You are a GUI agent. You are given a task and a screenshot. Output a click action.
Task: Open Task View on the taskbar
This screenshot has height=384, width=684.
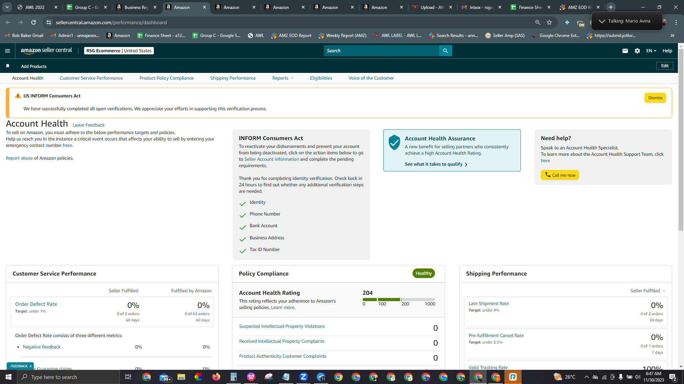tap(128, 377)
